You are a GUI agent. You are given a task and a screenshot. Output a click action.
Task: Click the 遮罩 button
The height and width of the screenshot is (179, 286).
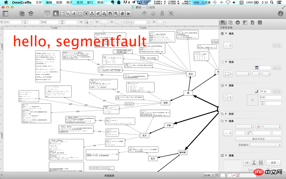[x=273, y=163]
